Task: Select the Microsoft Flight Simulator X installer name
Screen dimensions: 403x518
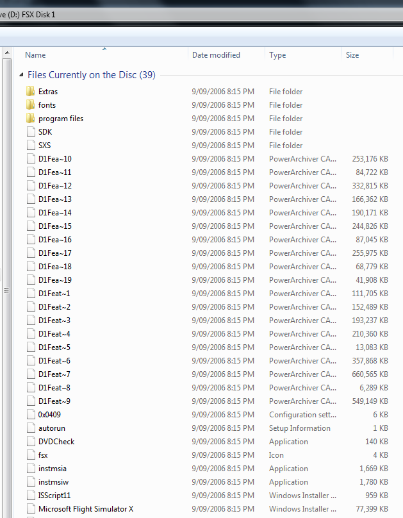Action: [86, 509]
